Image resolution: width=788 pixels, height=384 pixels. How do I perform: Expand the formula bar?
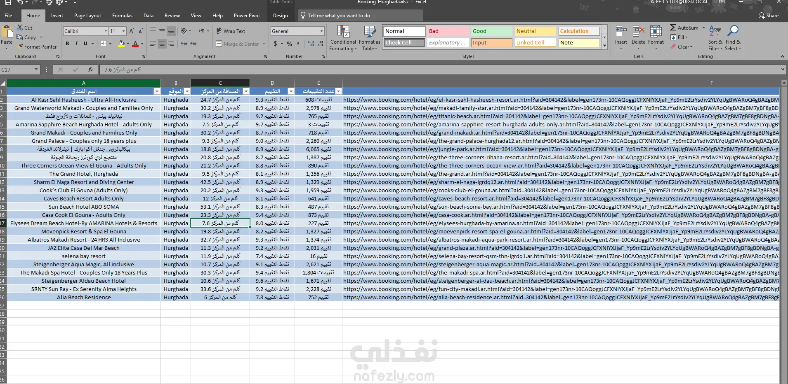tap(783, 70)
